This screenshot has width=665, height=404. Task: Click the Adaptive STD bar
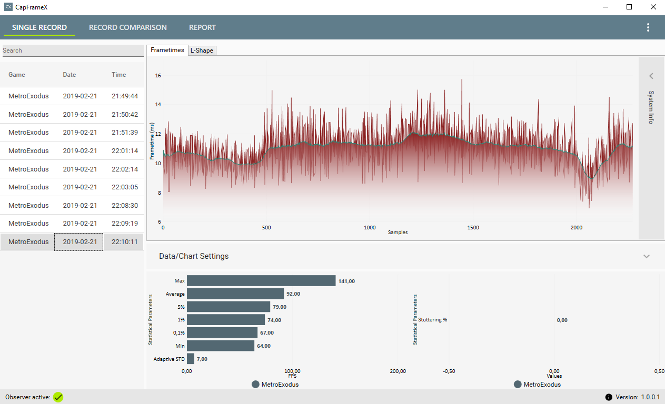(x=191, y=359)
